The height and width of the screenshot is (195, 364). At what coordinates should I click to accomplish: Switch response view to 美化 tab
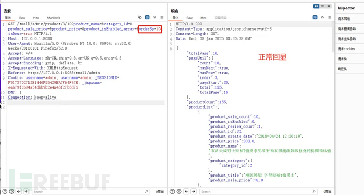(175, 18)
